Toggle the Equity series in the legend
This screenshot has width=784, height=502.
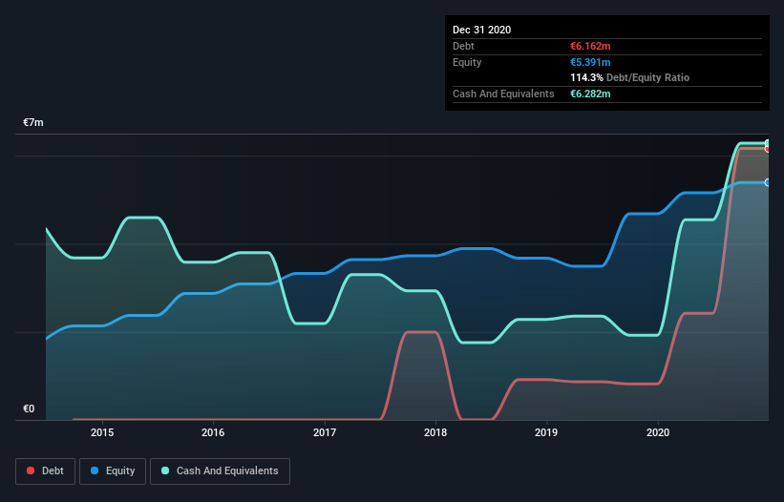coord(113,471)
